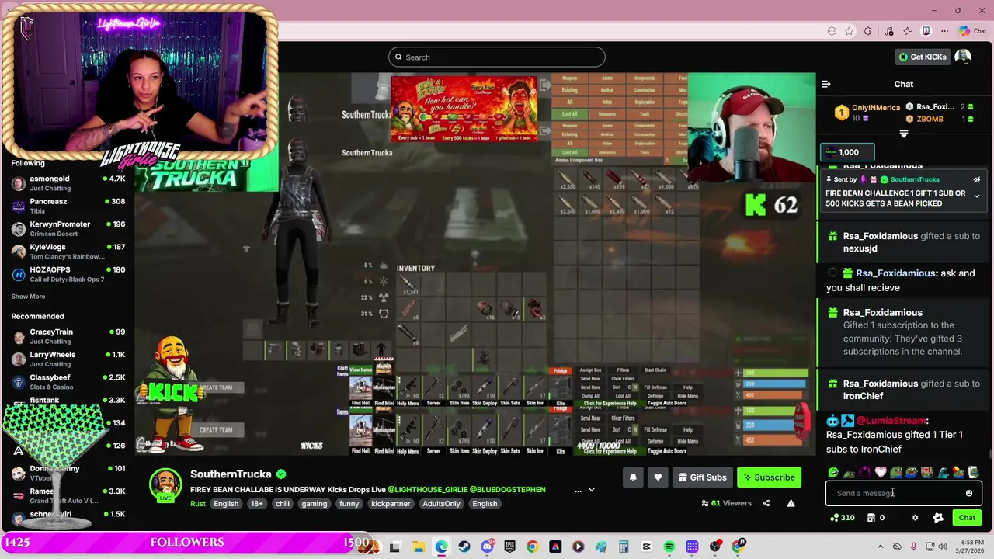This screenshot has width=994, height=559.
Task: Open Copilot Chat in Edge toolbar
Action: pyautogui.click(x=973, y=31)
